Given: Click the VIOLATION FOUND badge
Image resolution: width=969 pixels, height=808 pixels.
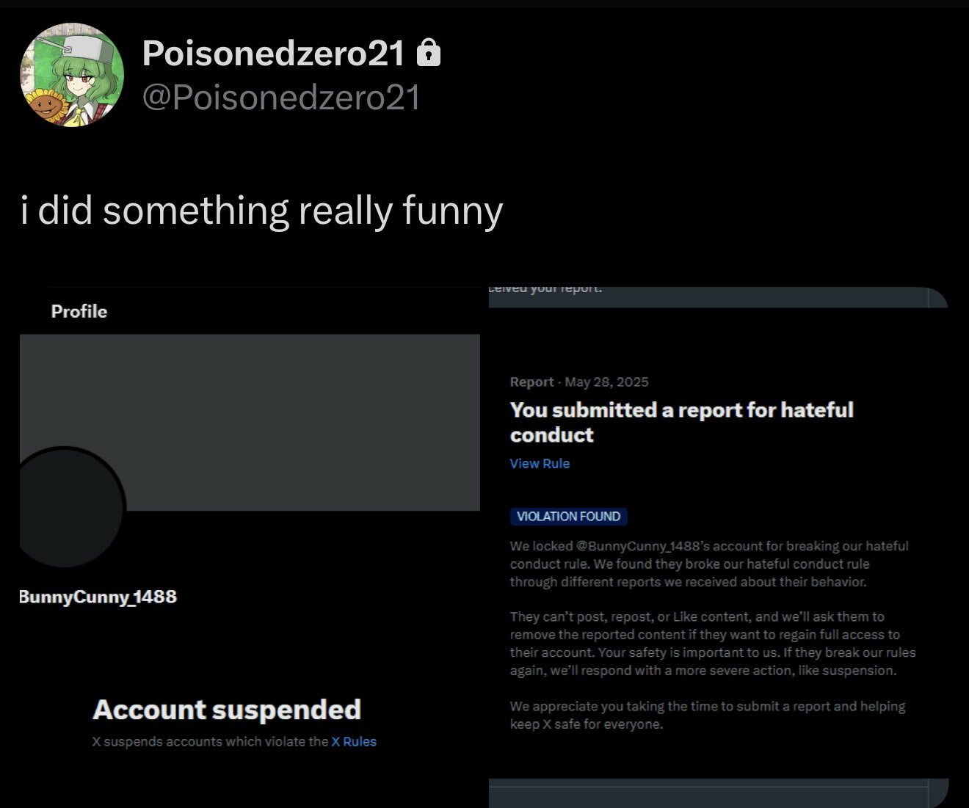Looking at the screenshot, I should click(x=568, y=516).
